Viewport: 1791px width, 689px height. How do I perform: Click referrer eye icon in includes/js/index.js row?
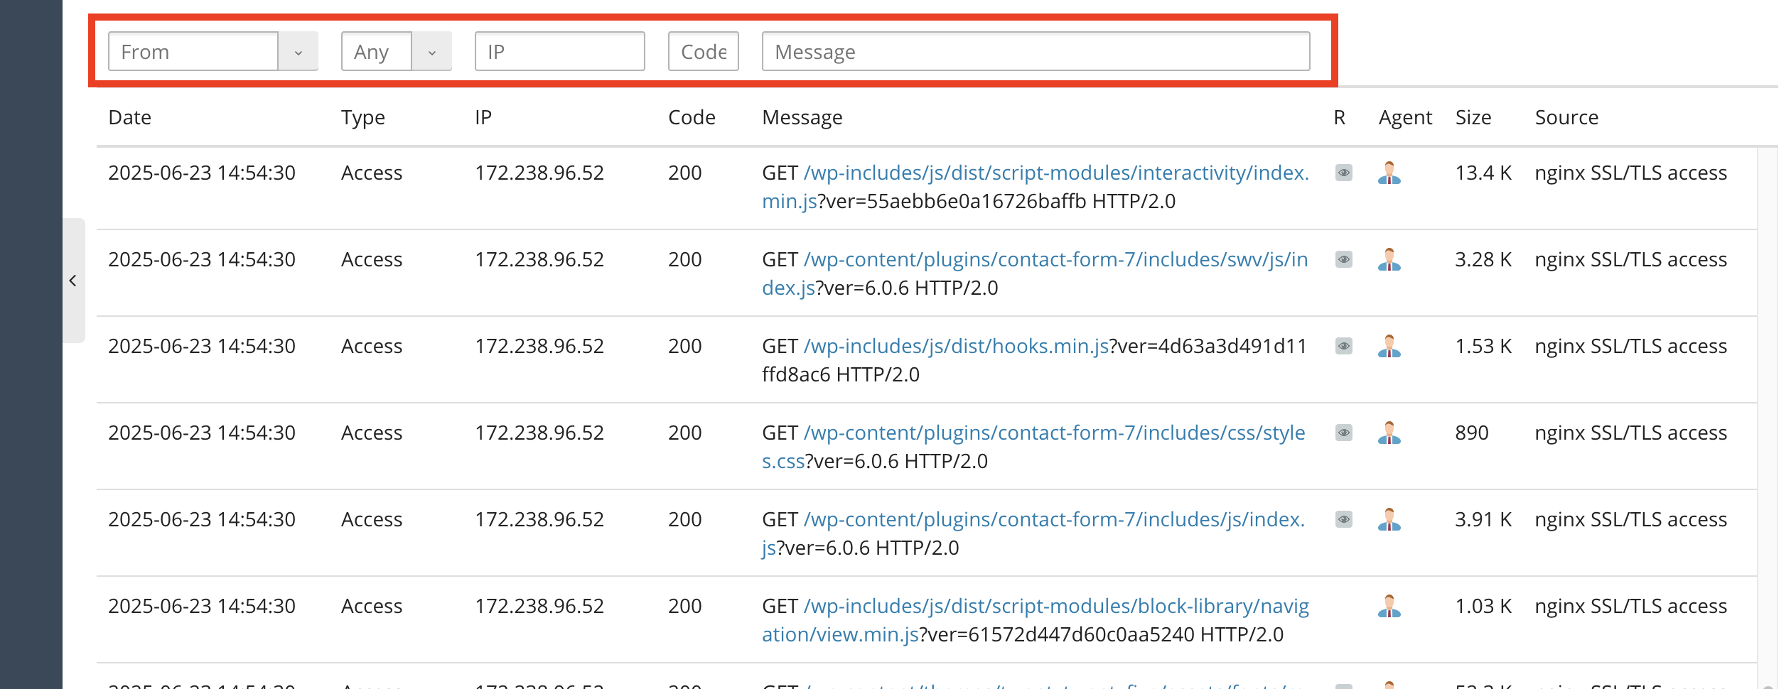(x=1343, y=519)
